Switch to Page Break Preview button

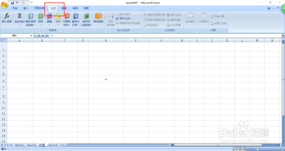244,149
